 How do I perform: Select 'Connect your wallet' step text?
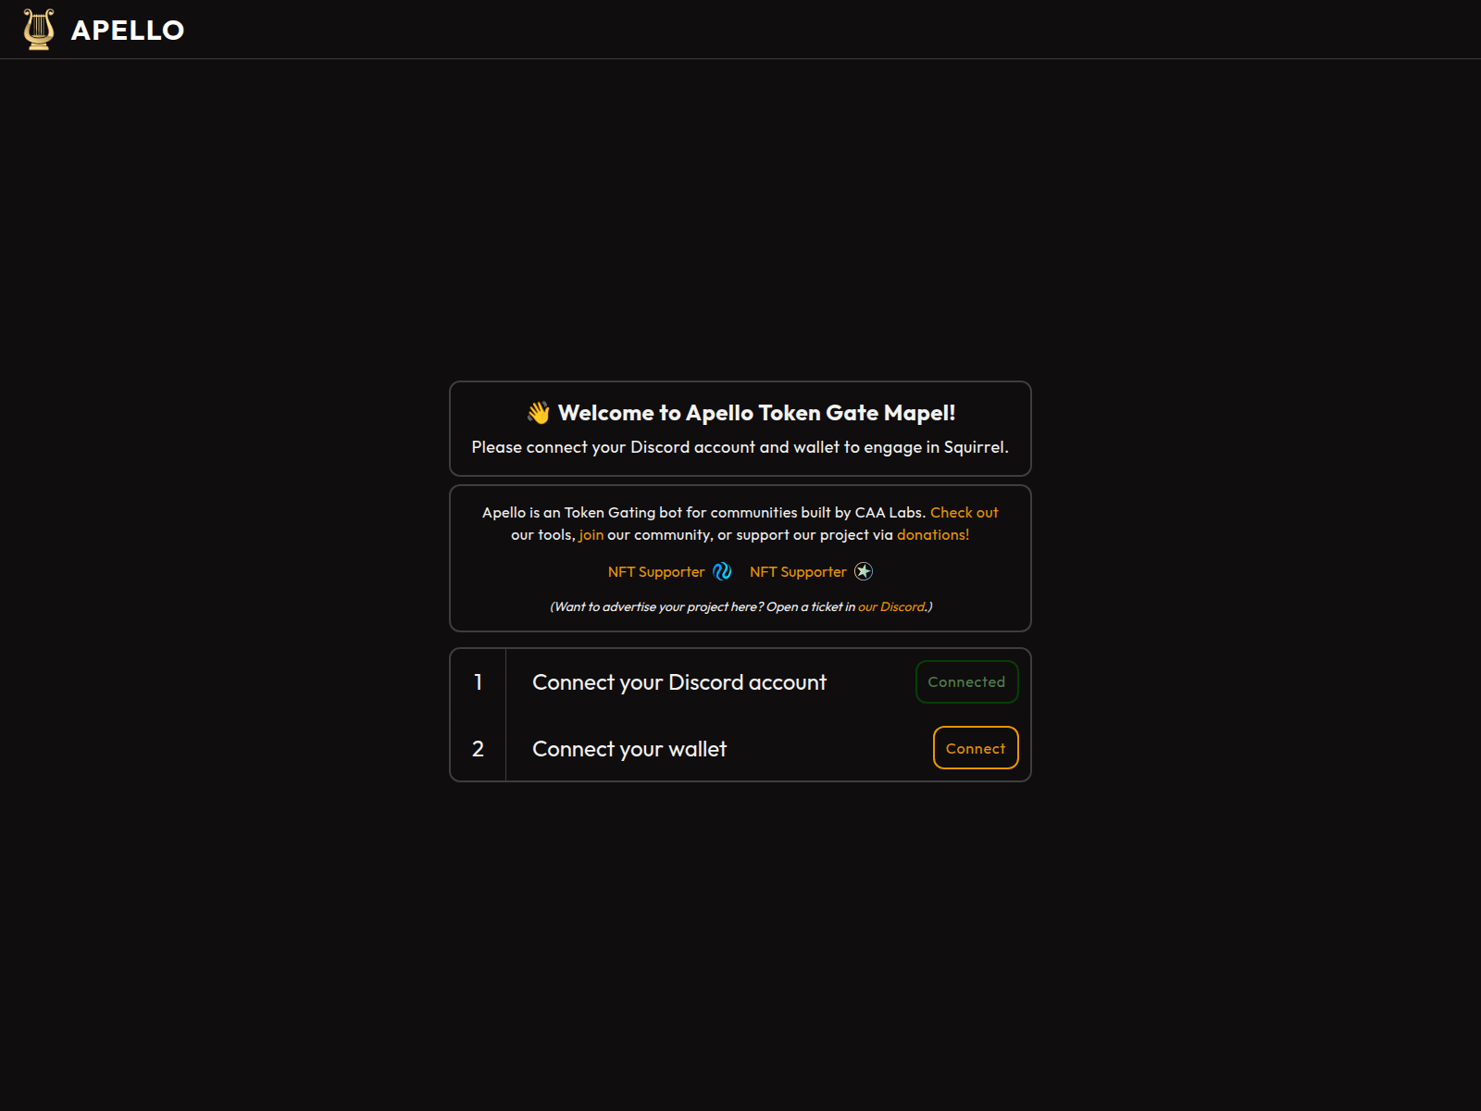629,749
